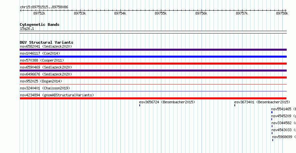Open esv3673401 (Besenbacher2015) variant label
The image size is (296, 153).
[x=262, y=102]
